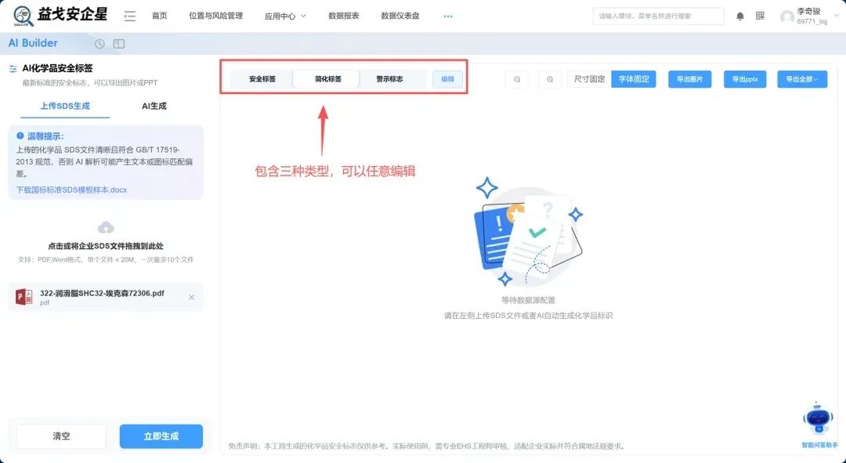
Task: Click the SDS file upload prompt text
Action: pyautogui.click(x=106, y=246)
